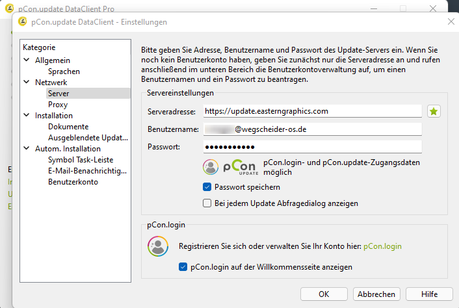
Task: Click the Kategorie header text
Action: coord(39,47)
